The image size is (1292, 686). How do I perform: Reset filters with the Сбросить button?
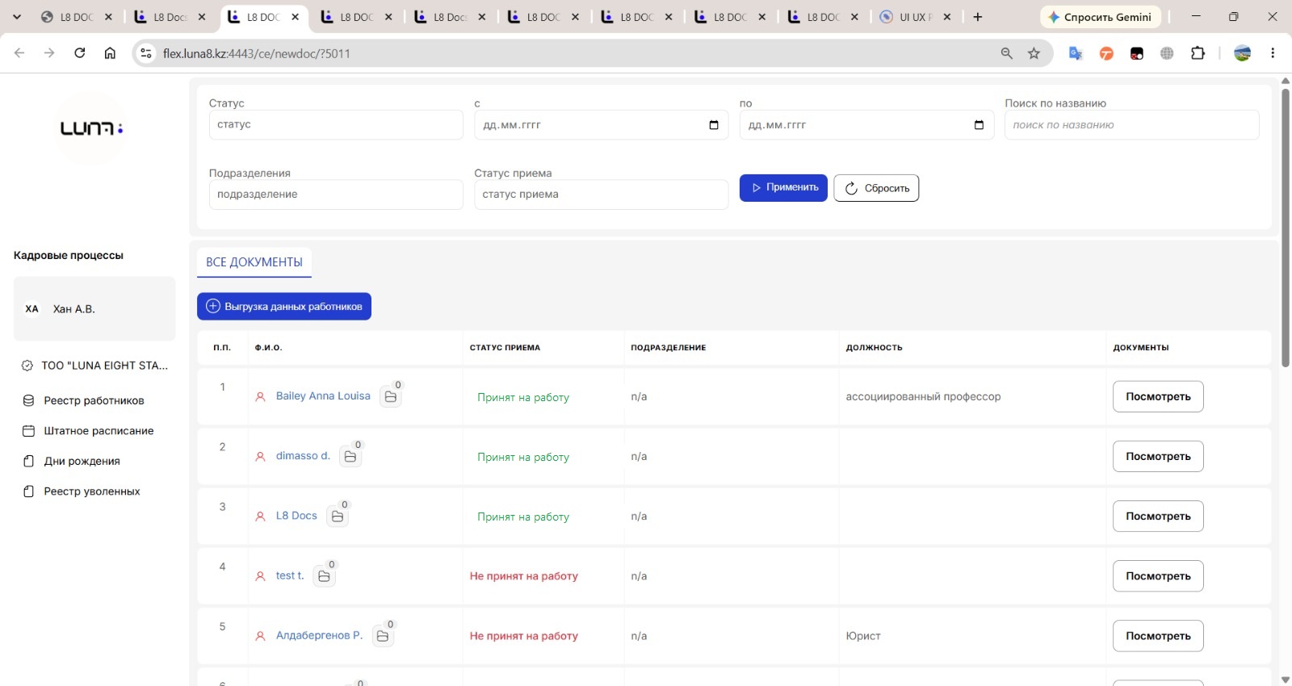[x=876, y=188]
